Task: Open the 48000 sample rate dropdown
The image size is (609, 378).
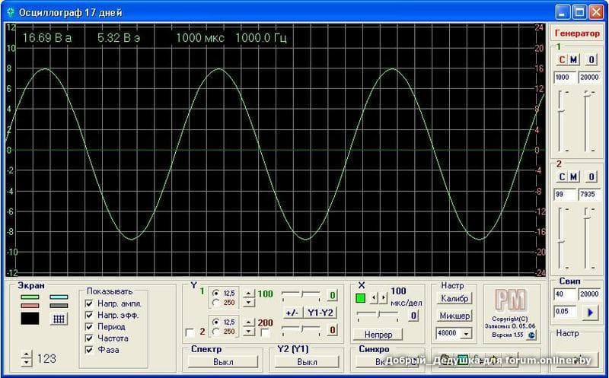Action: click(465, 333)
